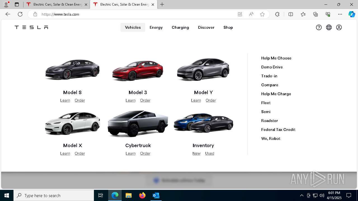Go back with the browser back arrow
358x201 pixels.
[x=8, y=14]
